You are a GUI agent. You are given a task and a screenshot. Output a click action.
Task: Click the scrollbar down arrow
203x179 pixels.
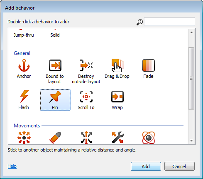[191, 141]
